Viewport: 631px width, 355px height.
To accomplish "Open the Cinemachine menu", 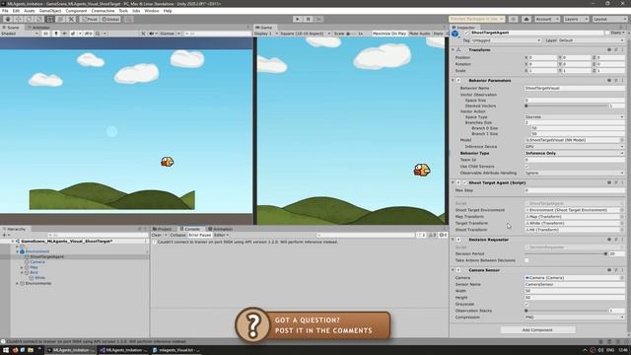I will (x=103, y=11).
